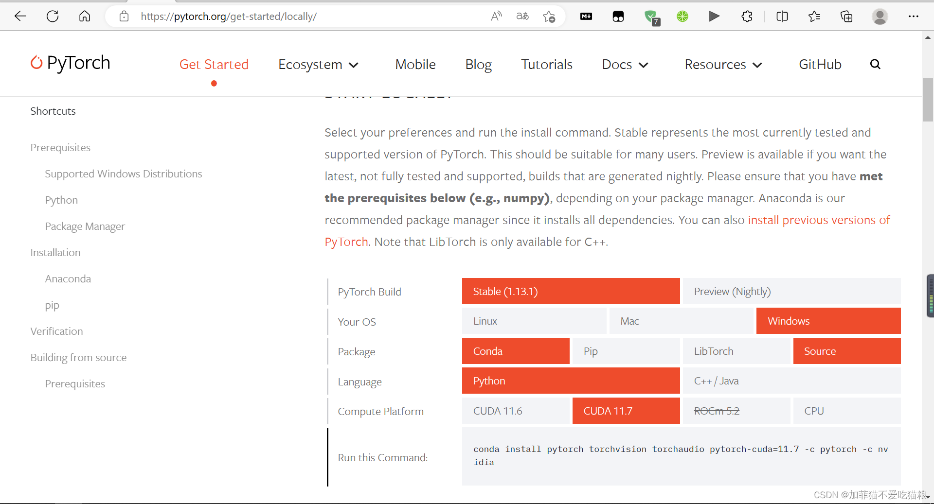
Task: Expand the Ecosystem dropdown menu
Action: click(318, 65)
